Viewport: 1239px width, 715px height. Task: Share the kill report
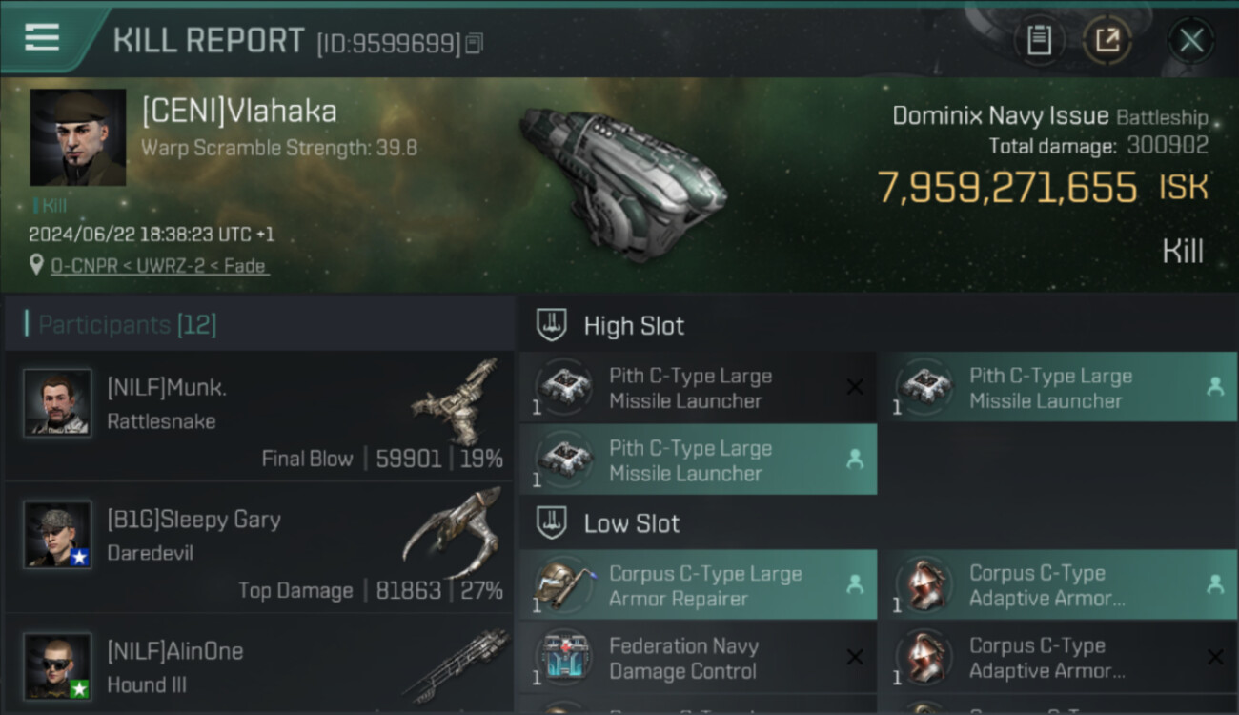(x=1107, y=40)
